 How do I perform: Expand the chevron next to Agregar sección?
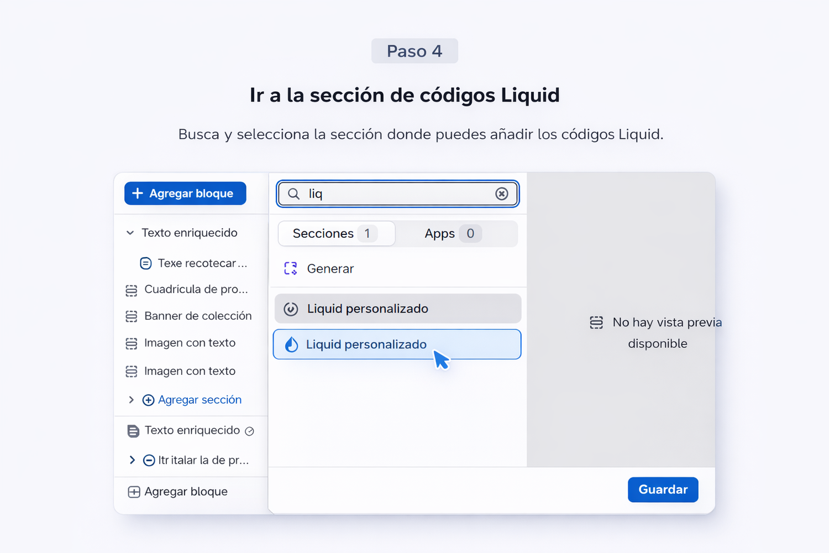click(132, 400)
